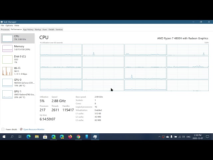Open Task View from the taskbar
Screen dimensions: 213x160
click(20, 137)
